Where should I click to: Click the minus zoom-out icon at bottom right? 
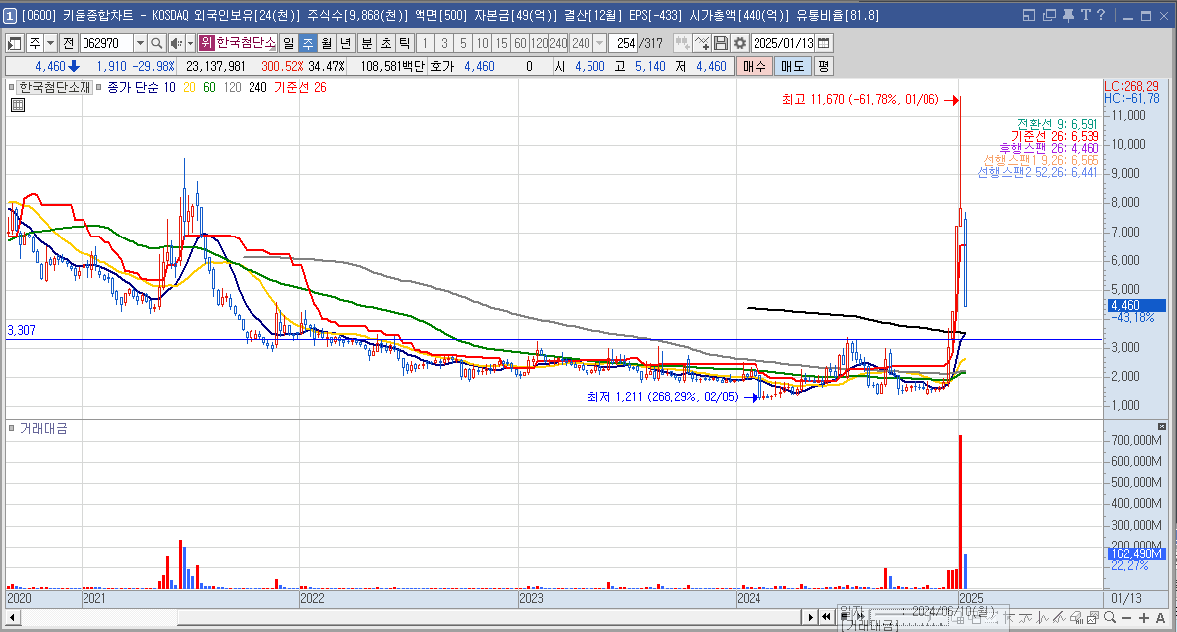[1126, 618]
